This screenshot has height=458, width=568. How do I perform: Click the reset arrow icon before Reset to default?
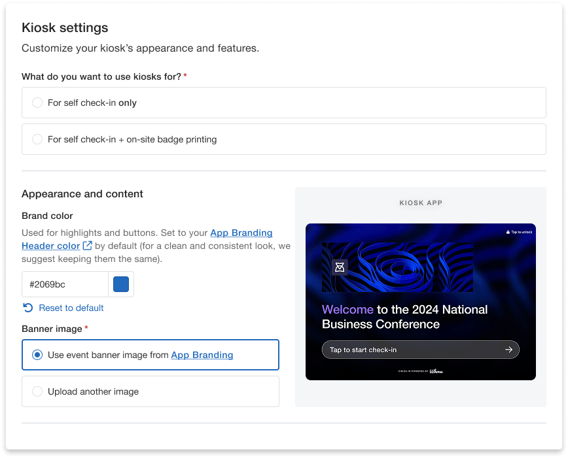pyautogui.click(x=26, y=308)
